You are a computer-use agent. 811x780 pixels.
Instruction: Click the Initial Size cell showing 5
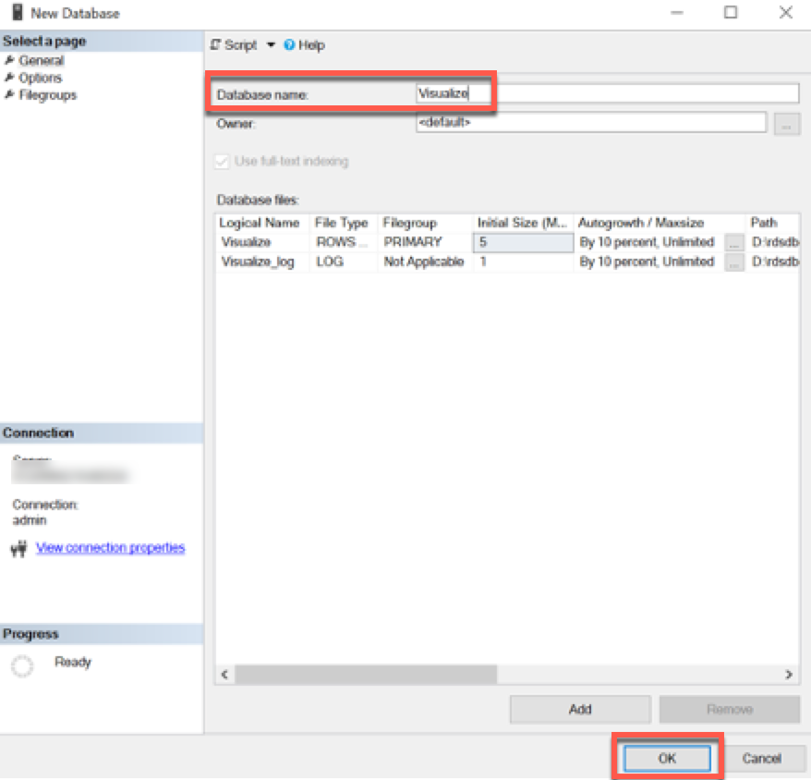523,242
